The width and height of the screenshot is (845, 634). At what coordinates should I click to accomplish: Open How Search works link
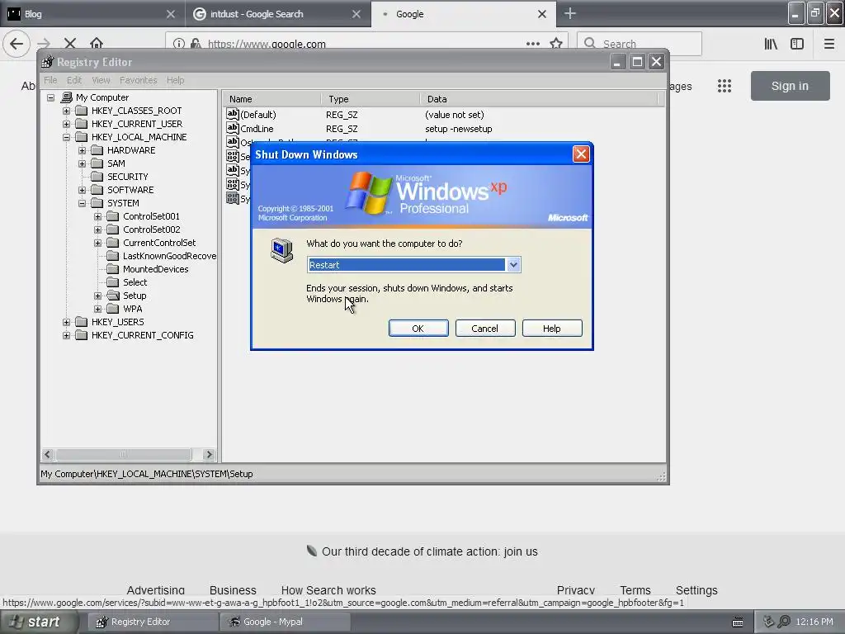[328, 590]
